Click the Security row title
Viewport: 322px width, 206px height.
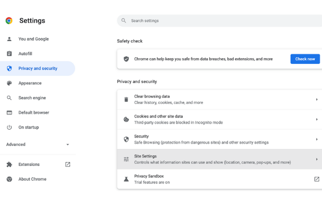point(141,136)
